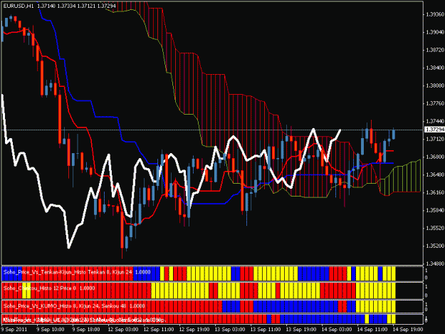This screenshot has width=445, height=334.
Task: Click the 14 Sep 11:00 time label
Action: (372, 330)
